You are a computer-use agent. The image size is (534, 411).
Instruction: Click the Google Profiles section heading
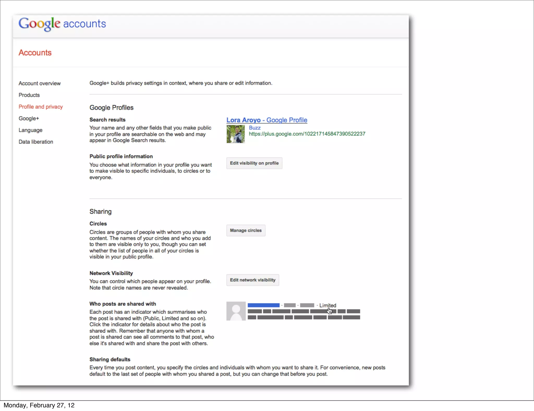(x=111, y=108)
